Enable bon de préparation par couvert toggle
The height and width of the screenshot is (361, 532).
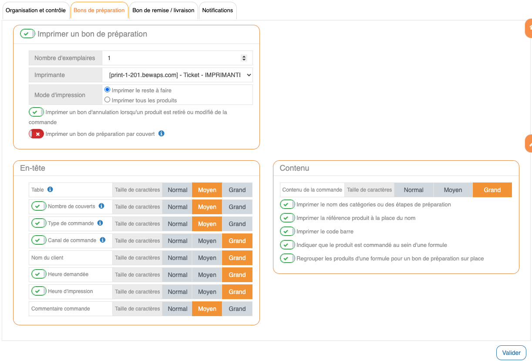(x=36, y=134)
